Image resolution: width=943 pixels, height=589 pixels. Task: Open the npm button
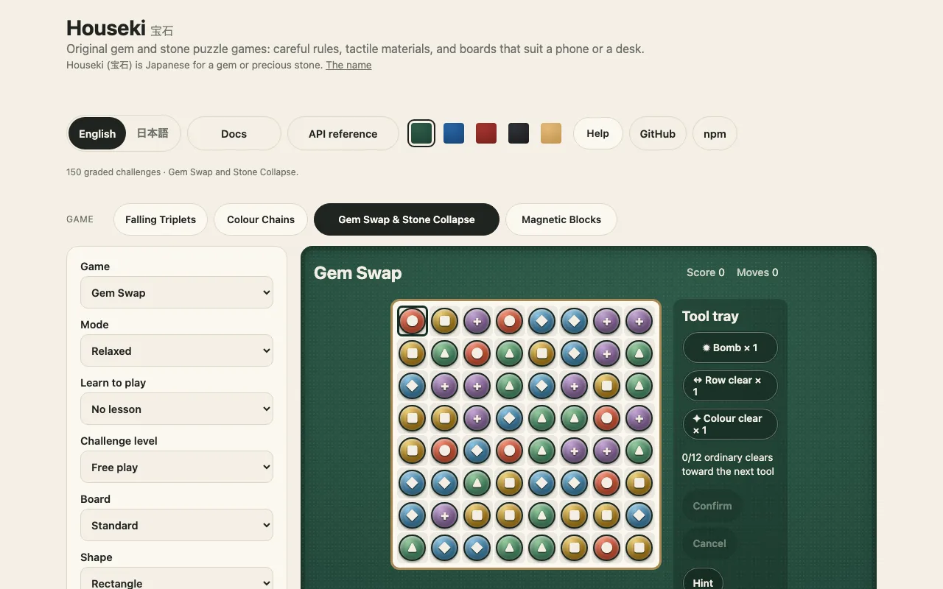pos(715,133)
